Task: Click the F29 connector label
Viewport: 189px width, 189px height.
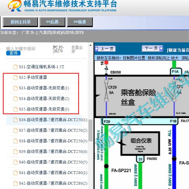Action: pyautogui.click(x=107, y=121)
